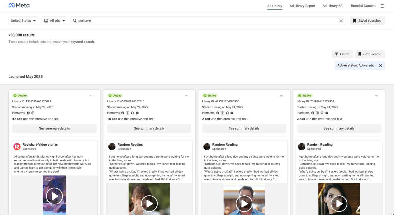Image resolution: width=394 pixels, height=215 pixels.
Task: Open options menu for Library ID 658570894007815
Action: [187, 96]
